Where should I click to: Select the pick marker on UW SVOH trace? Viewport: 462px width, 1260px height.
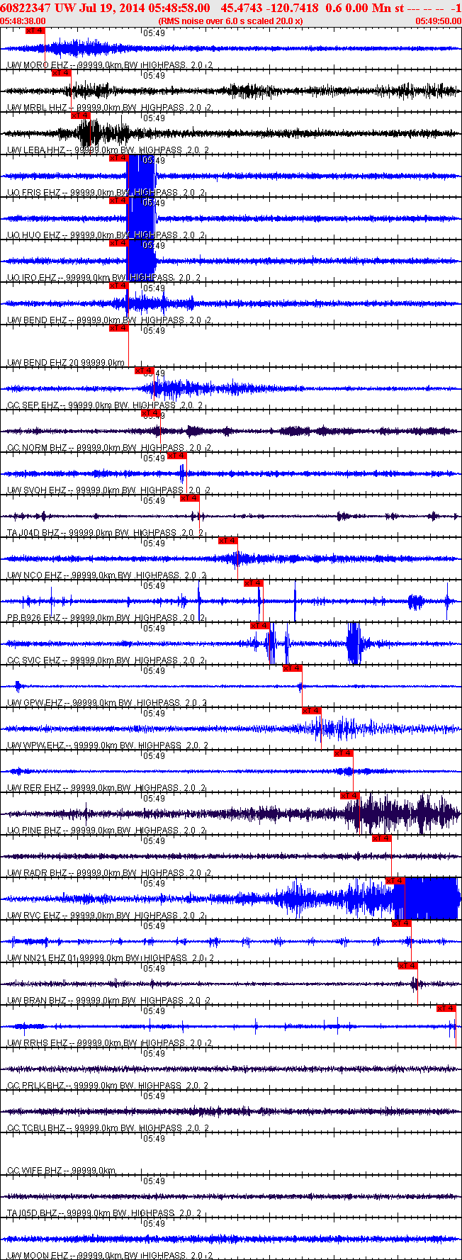point(176,456)
